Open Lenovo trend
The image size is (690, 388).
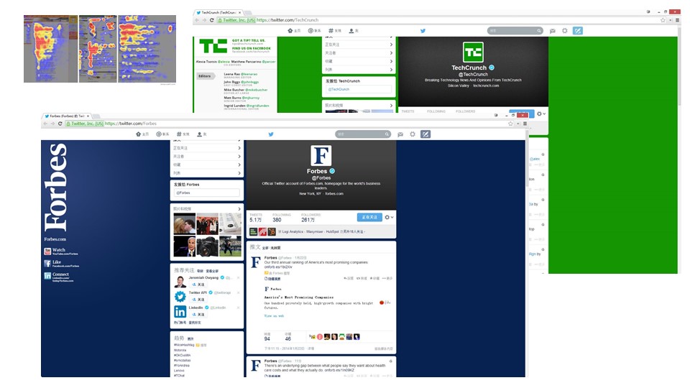coord(179,371)
